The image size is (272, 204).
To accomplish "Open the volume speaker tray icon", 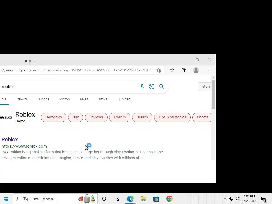I will 237,199.
